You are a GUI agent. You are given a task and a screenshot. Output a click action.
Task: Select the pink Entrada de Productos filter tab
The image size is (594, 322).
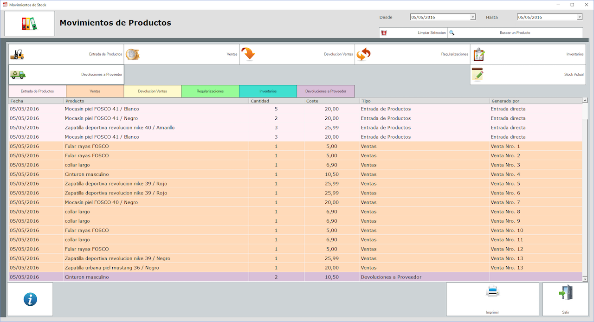click(37, 91)
